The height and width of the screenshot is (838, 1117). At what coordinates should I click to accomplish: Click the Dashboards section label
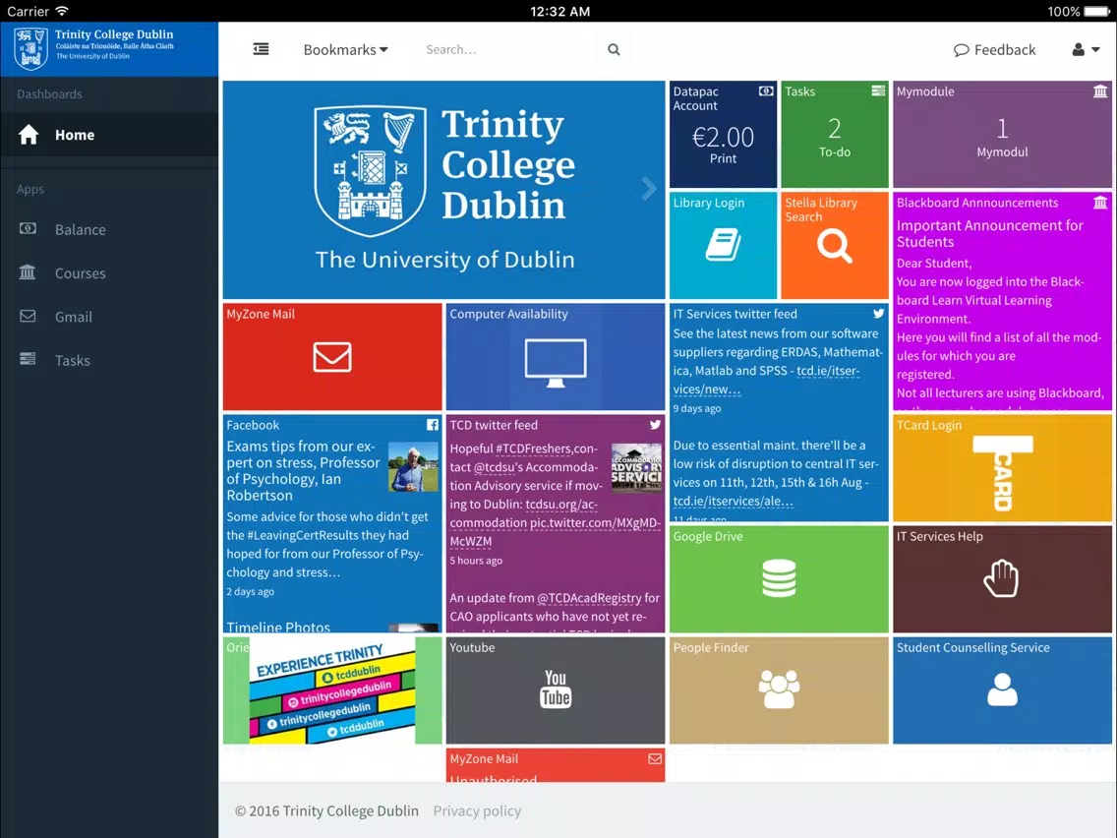coord(50,94)
